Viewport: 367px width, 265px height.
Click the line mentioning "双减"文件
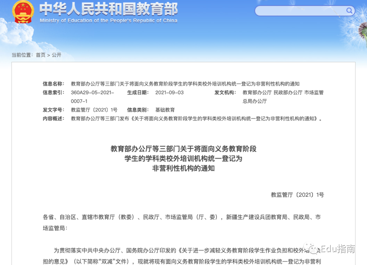pyautogui.click(x=181, y=262)
